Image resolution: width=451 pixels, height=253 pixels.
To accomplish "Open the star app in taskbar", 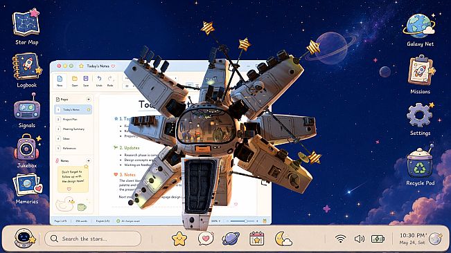I will click(179, 238).
